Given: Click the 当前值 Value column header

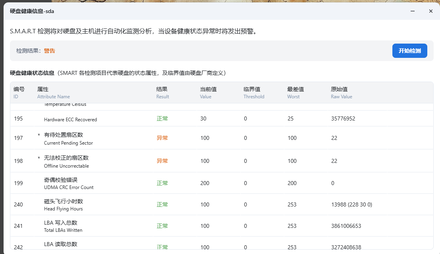Looking at the screenshot, I should pos(208,93).
